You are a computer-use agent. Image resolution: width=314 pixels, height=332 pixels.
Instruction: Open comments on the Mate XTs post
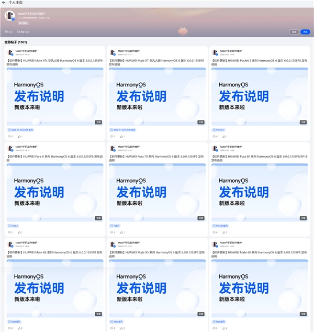coord(10,136)
